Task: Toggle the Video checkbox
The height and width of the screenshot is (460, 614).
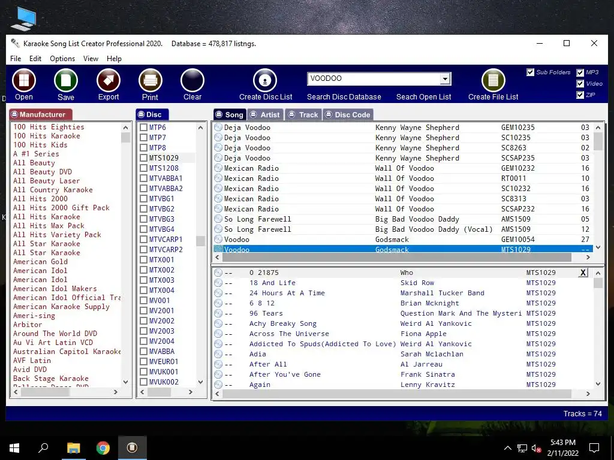Action: 580,84
